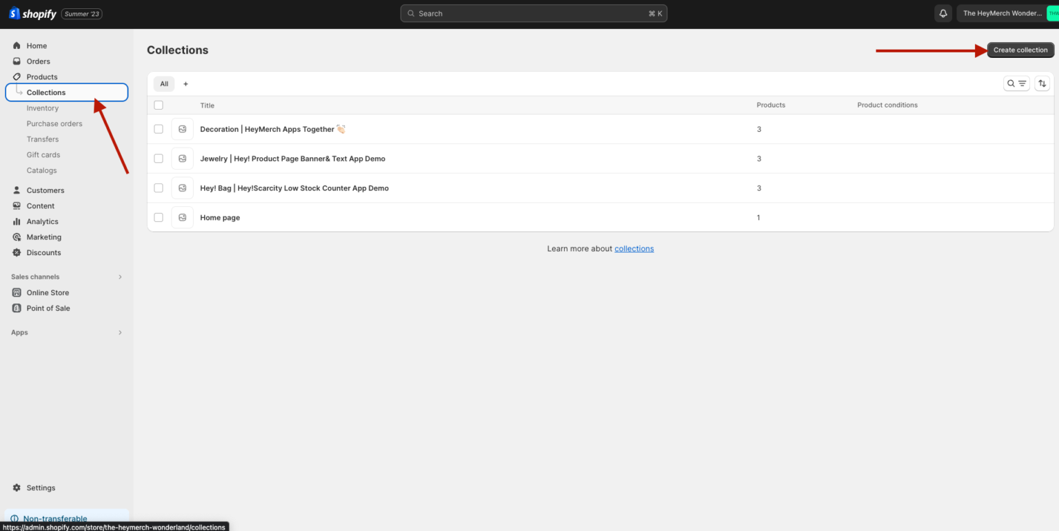The image size is (1059, 531).
Task: Click the Non-transferable banner text
Action: pyautogui.click(x=55, y=519)
